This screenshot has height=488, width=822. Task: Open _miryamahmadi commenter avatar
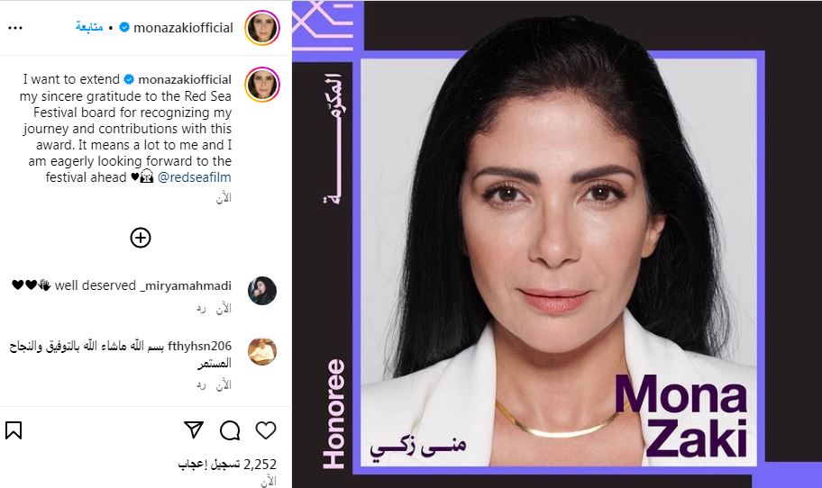tap(262, 291)
